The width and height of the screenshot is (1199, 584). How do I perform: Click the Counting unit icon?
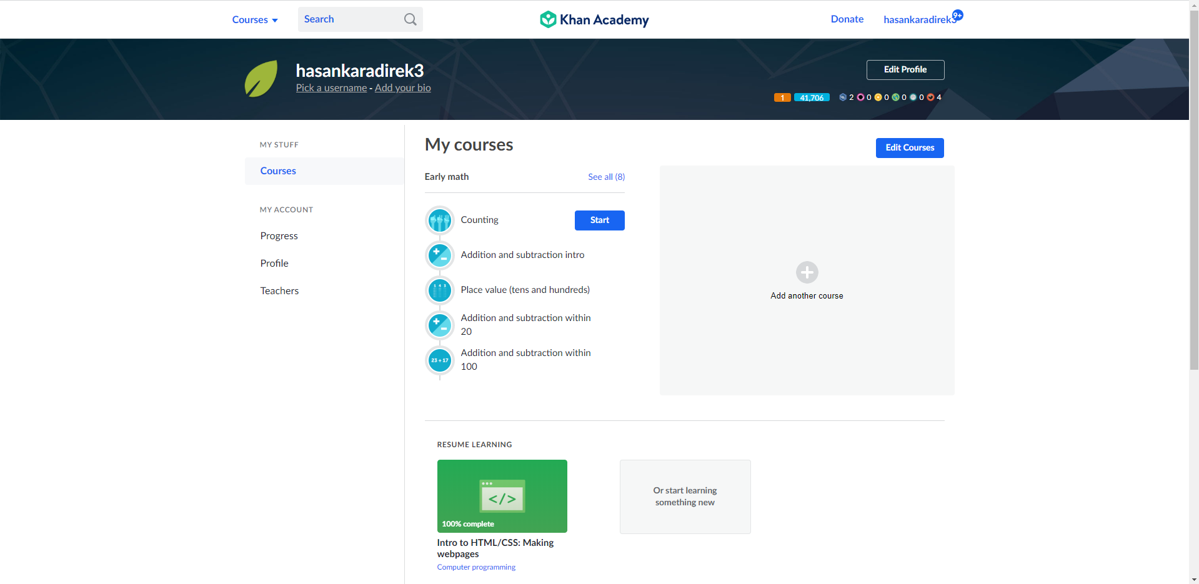(x=440, y=220)
